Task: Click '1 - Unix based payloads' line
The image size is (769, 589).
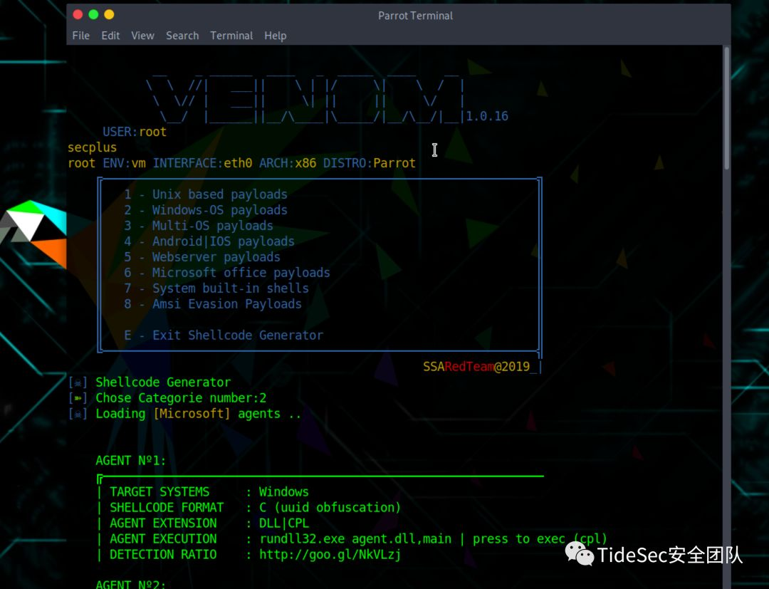Action: tap(206, 194)
